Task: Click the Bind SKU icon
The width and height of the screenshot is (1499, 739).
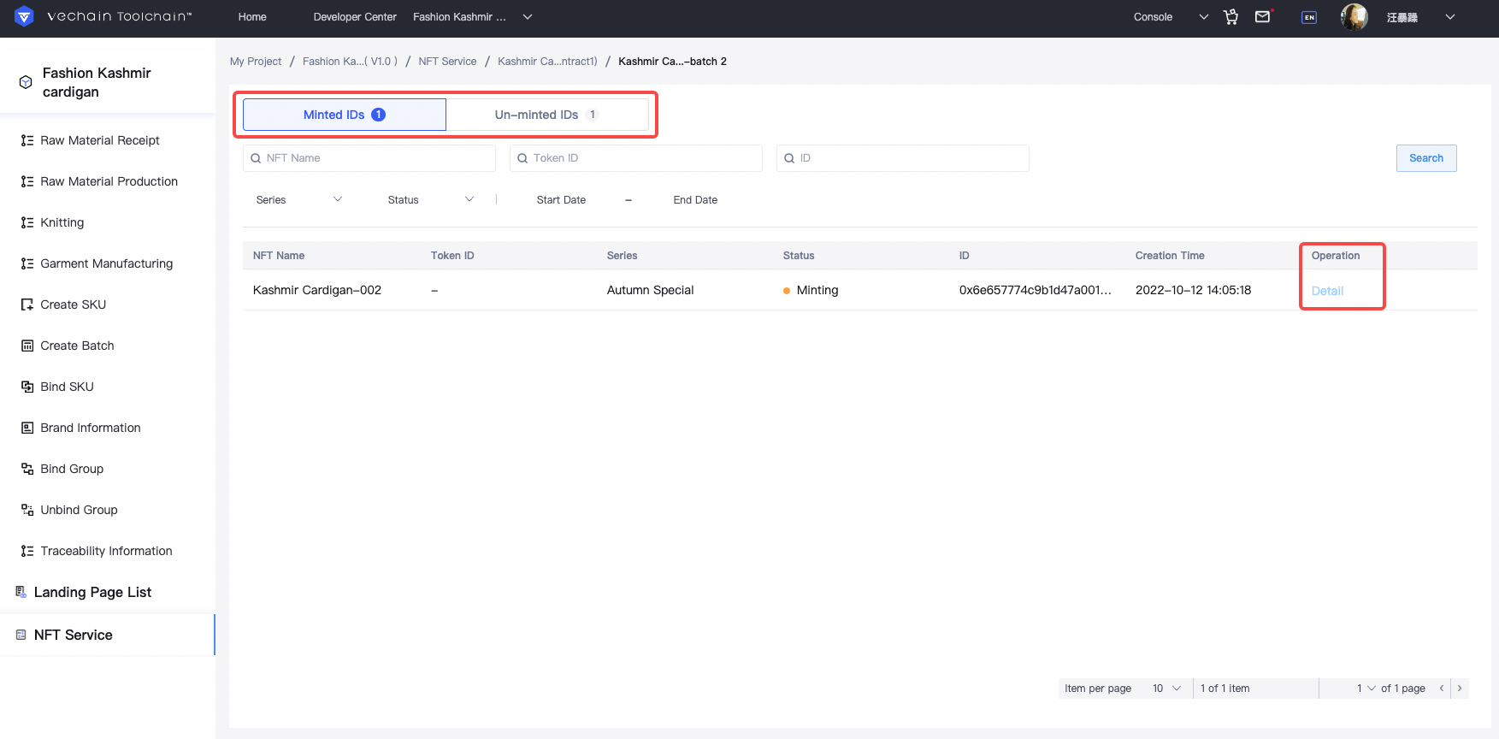Action: point(27,387)
